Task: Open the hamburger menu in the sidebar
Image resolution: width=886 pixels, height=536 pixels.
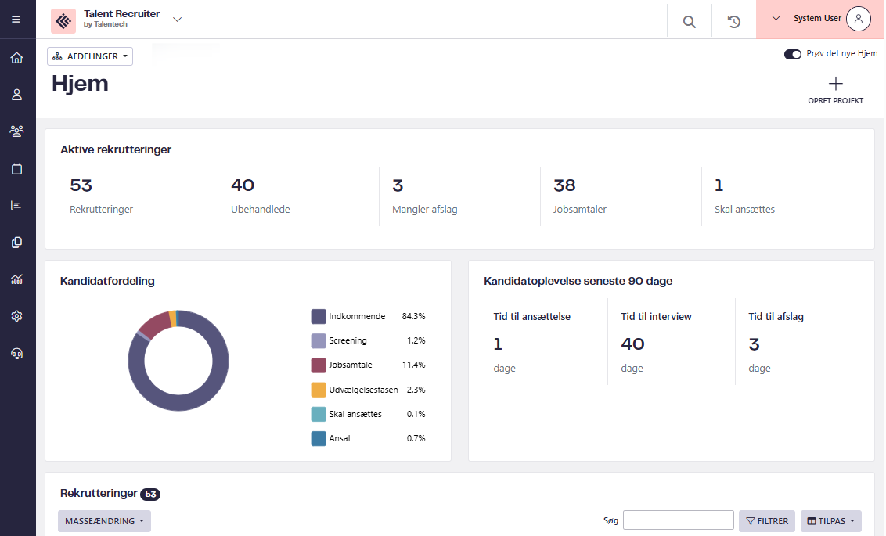Action: pyautogui.click(x=16, y=20)
